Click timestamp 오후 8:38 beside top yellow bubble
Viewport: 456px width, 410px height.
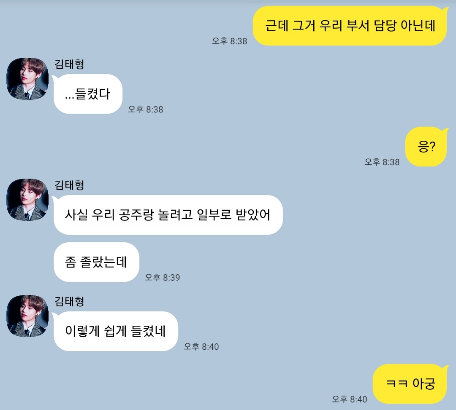(x=230, y=41)
